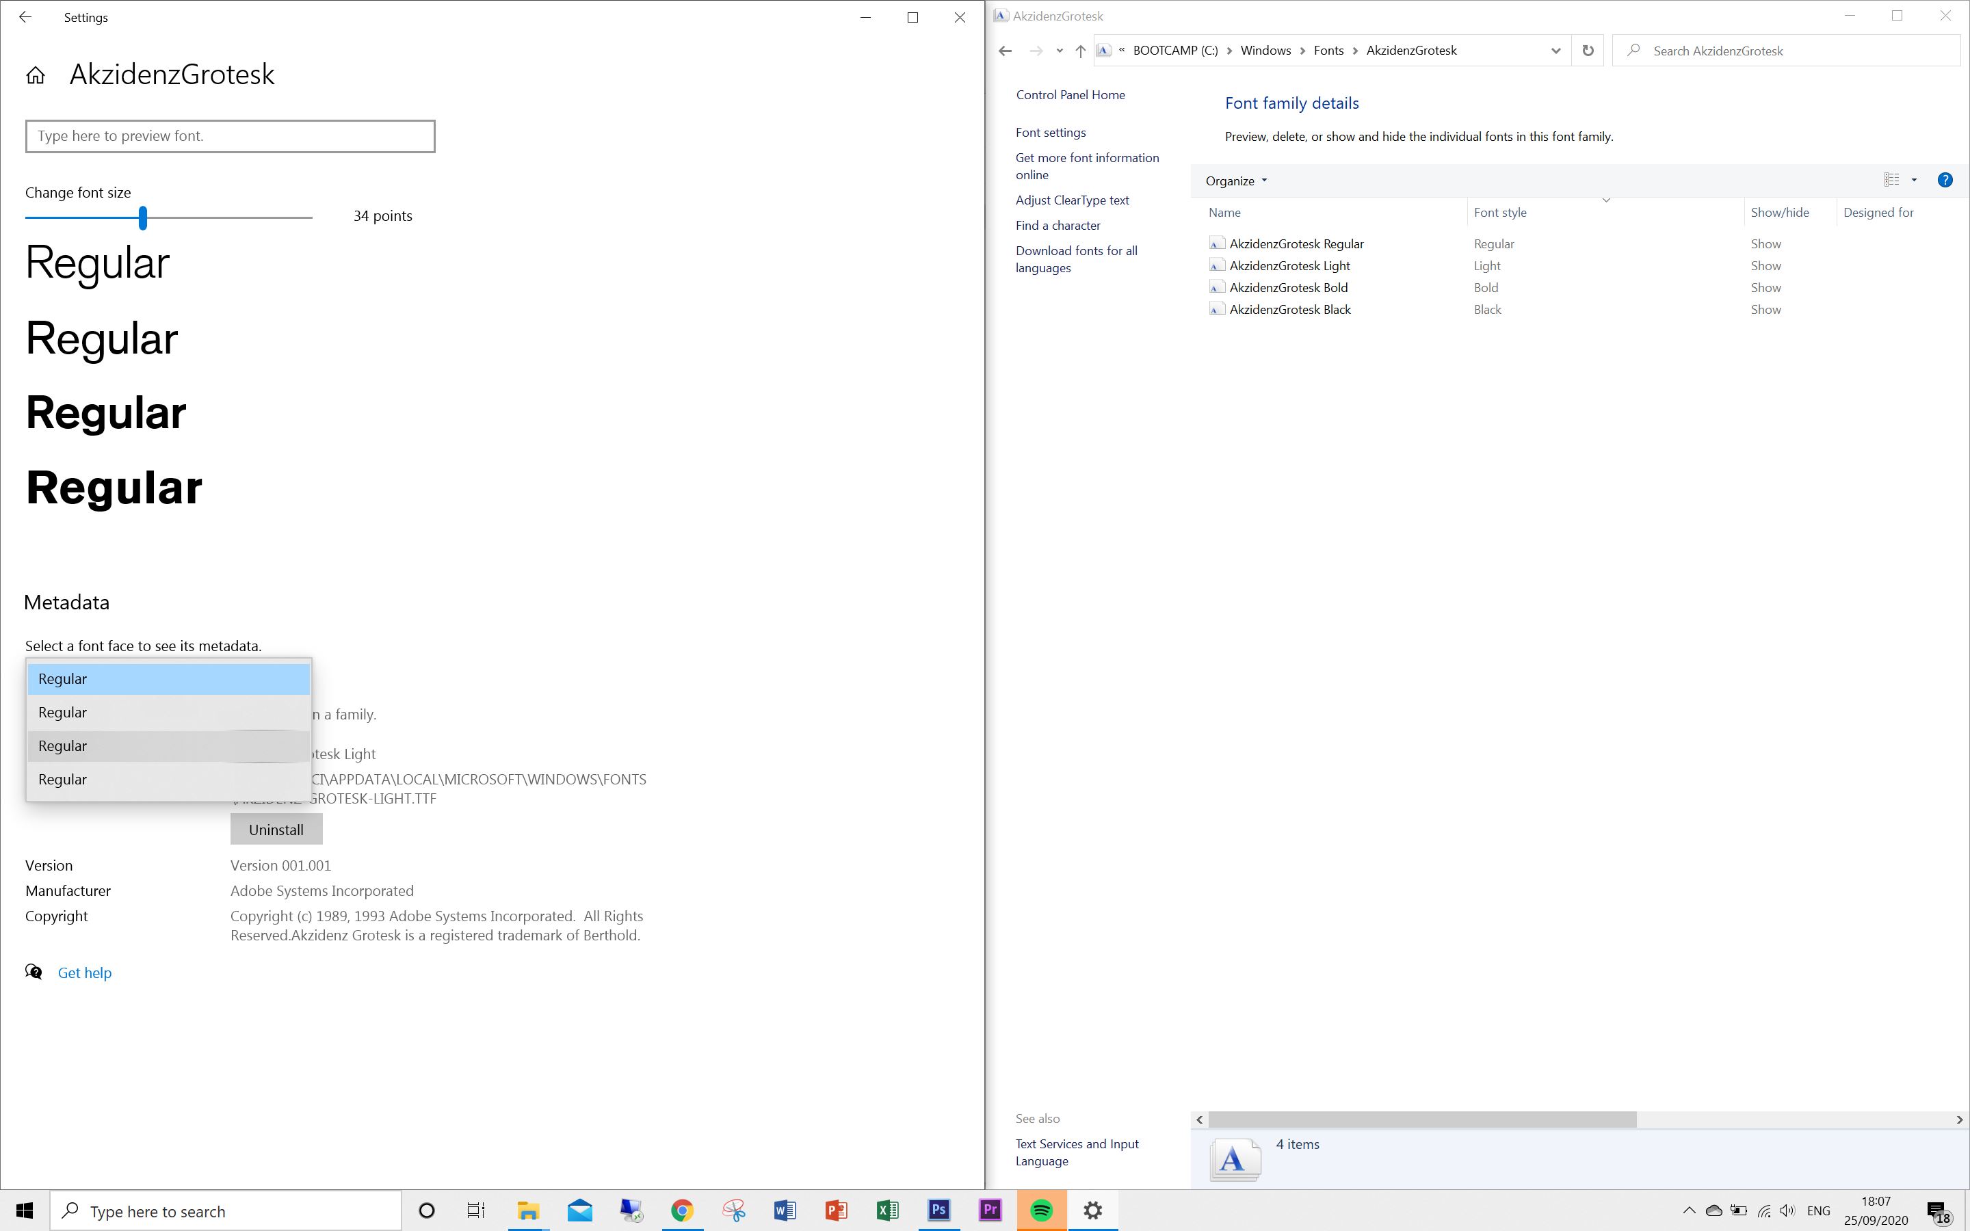Click the Settings home icon
Screen dimensions: 1970x1231
pyautogui.click(x=35, y=76)
